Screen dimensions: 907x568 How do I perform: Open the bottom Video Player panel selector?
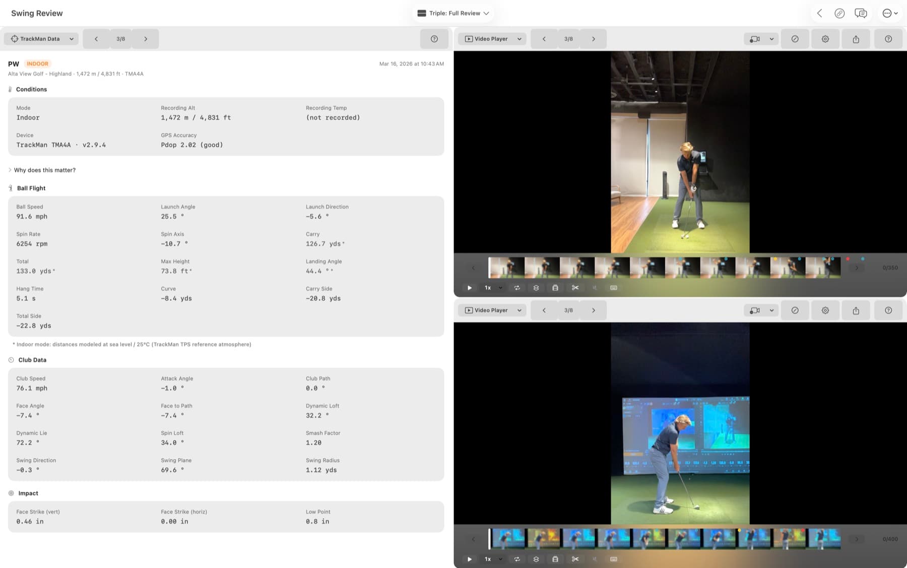click(492, 310)
